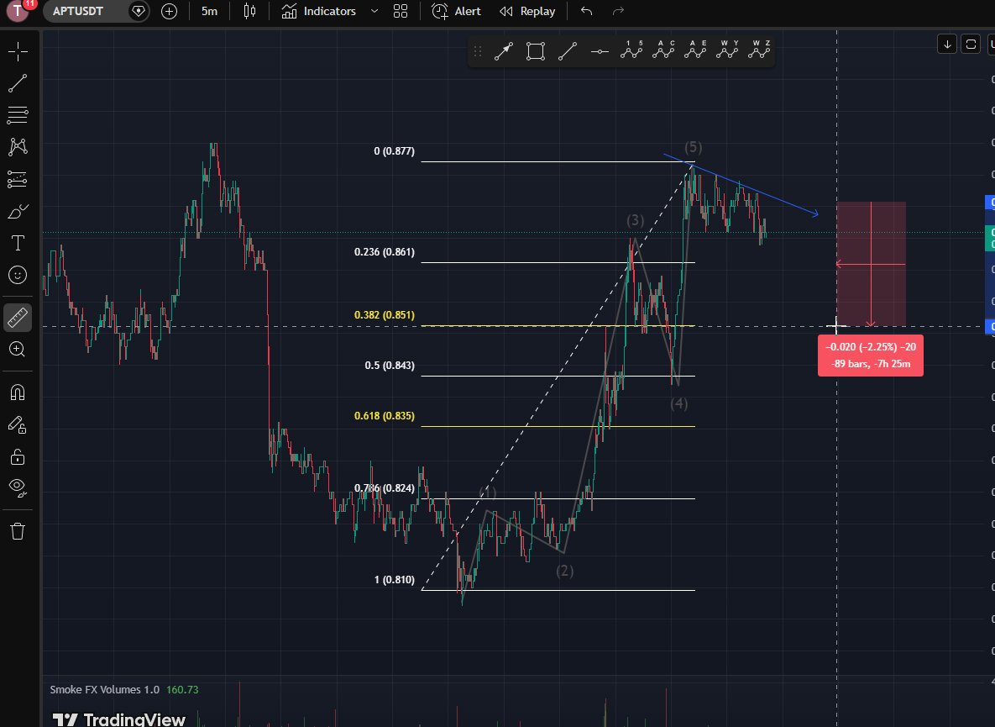Select the trend line tool in left sidebar
The width and height of the screenshot is (995, 727).
tap(18, 83)
